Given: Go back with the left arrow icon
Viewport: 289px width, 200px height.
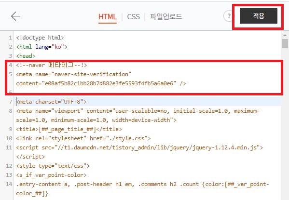Looking at the screenshot, I should pyautogui.click(x=15, y=16).
